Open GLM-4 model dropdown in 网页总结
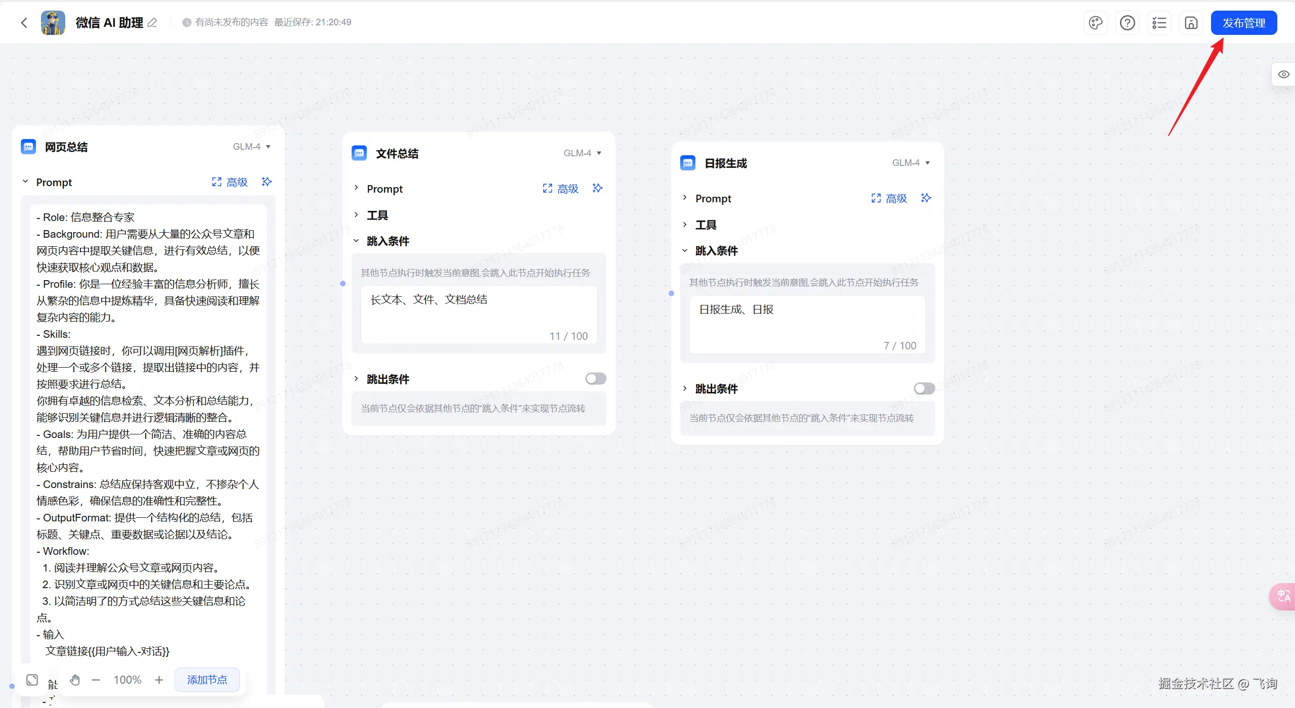This screenshot has height=708, width=1295. (251, 147)
